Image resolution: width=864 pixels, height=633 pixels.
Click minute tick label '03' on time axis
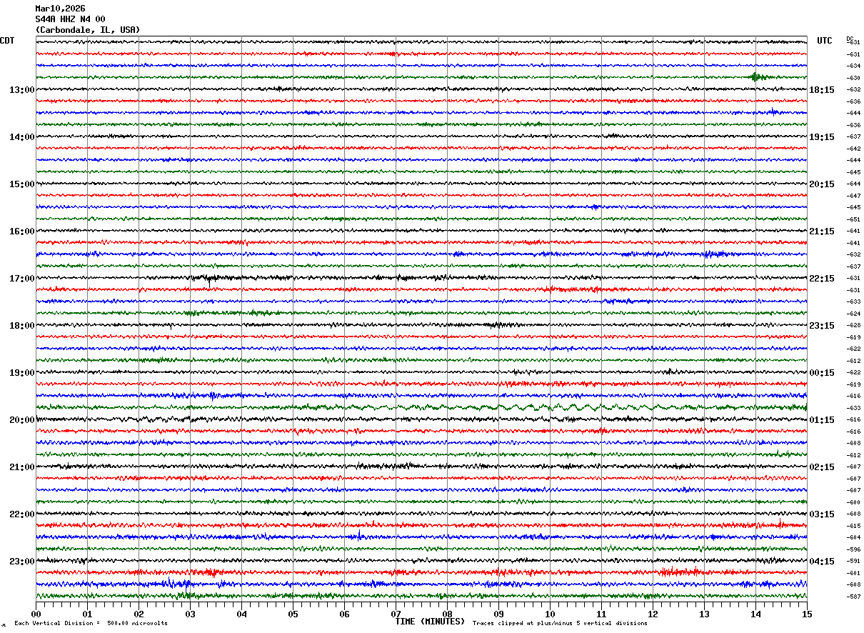click(x=190, y=614)
